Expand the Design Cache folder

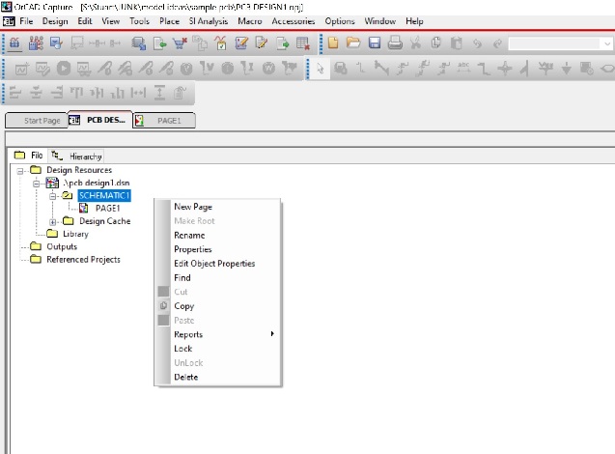tap(54, 221)
